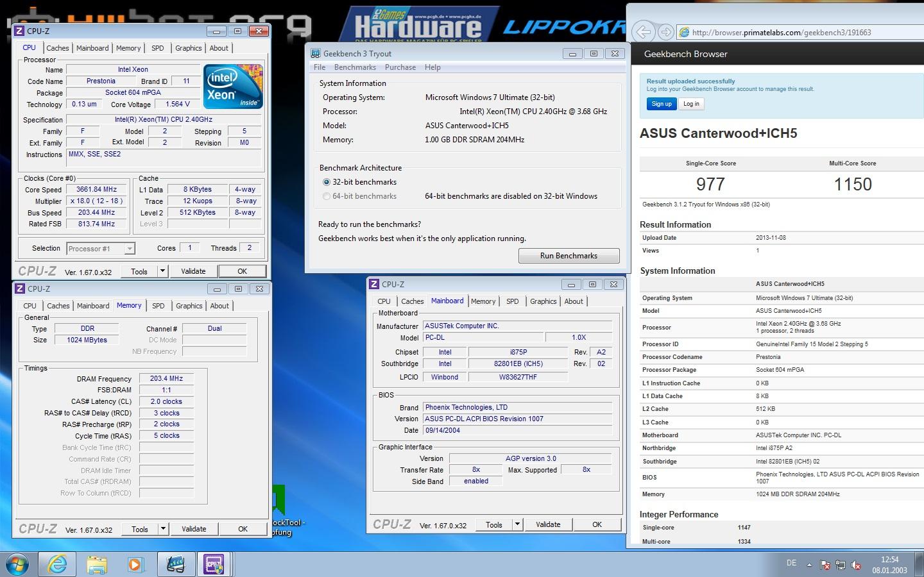This screenshot has height=577, width=924.
Task: Open About tab in top CPU-Z window
Action: pyautogui.click(x=219, y=48)
